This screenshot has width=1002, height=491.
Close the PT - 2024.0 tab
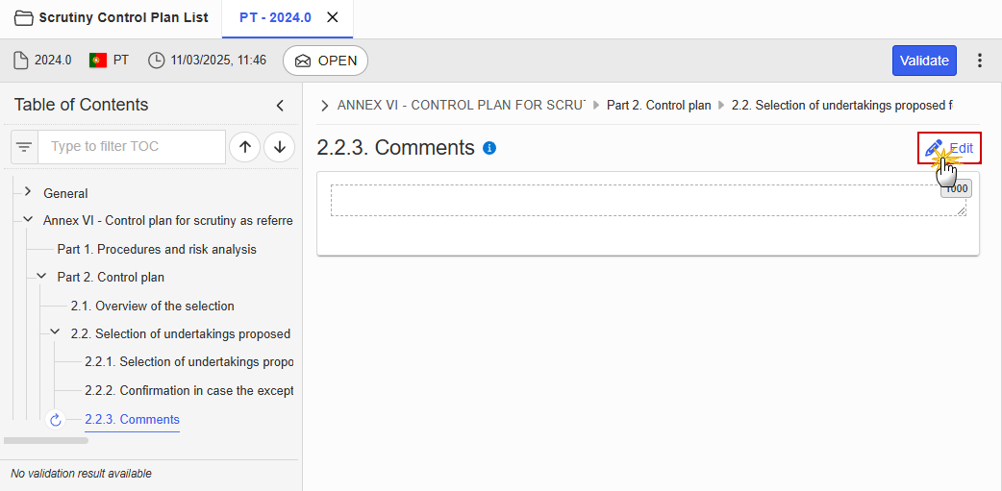[333, 17]
